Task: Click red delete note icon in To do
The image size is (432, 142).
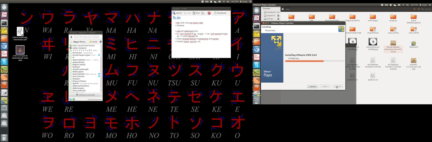Action: point(209,13)
